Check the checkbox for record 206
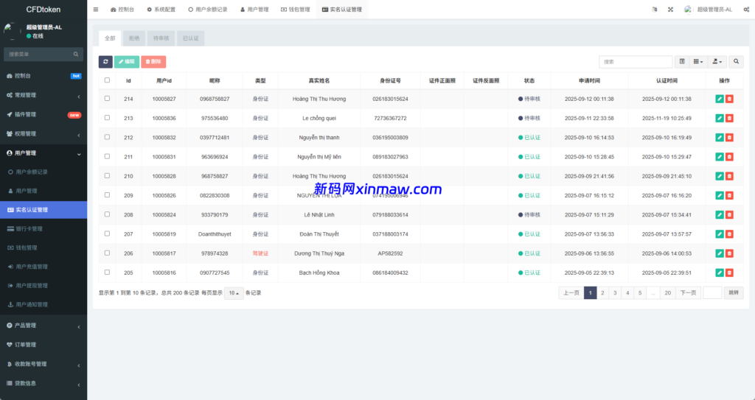The image size is (755, 400). click(107, 253)
